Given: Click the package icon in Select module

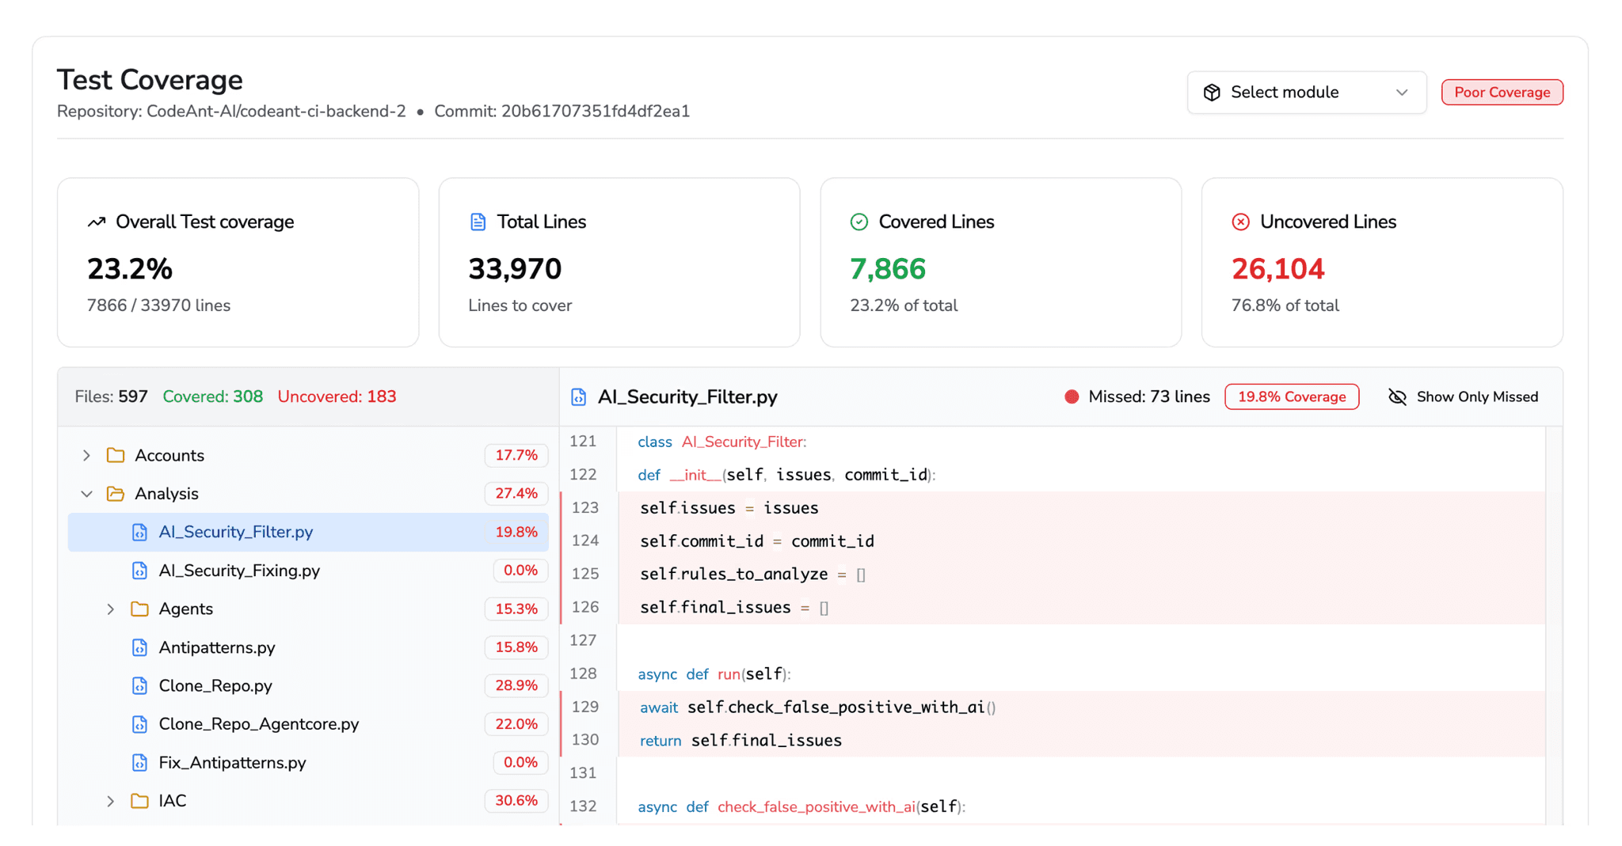Looking at the screenshot, I should 1212,93.
